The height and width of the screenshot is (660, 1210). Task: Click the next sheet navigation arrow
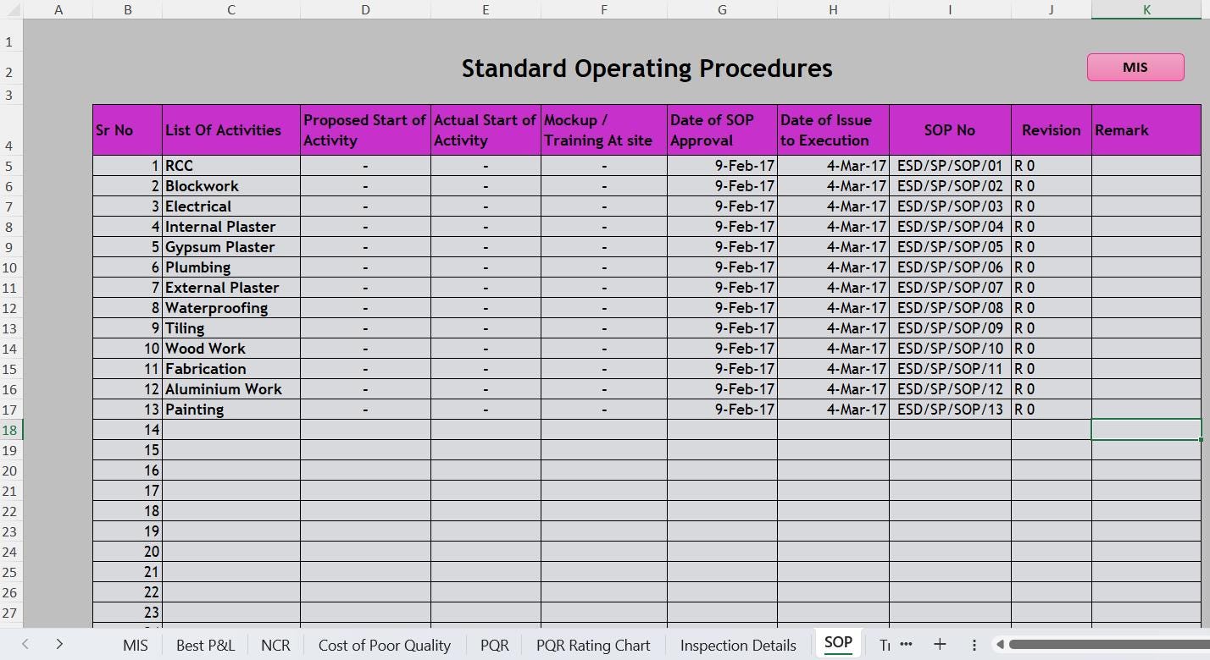click(58, 645)
